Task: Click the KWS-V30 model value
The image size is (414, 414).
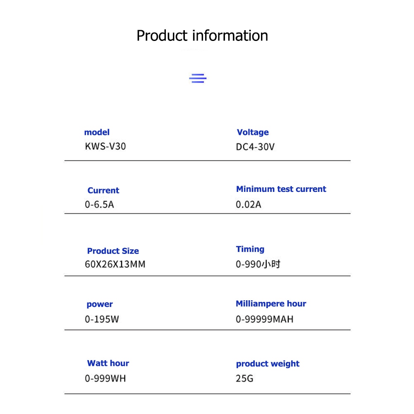Action: (105, 146)
